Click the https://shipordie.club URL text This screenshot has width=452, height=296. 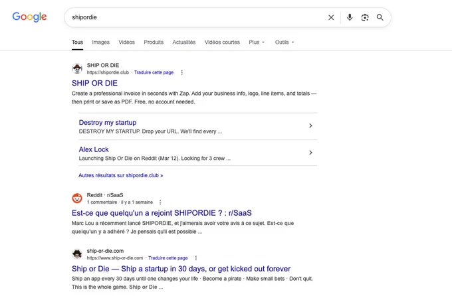(108, 72)
